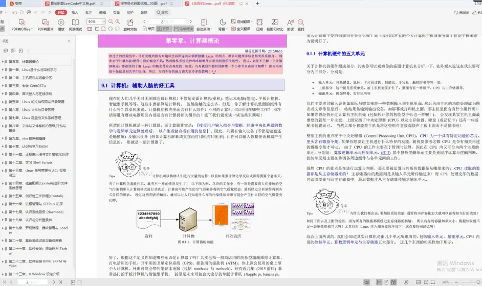The height and width of the screenshot is (286, 482).
Task: Jump to last page in status bar
Action: click(x=60, y=282)
